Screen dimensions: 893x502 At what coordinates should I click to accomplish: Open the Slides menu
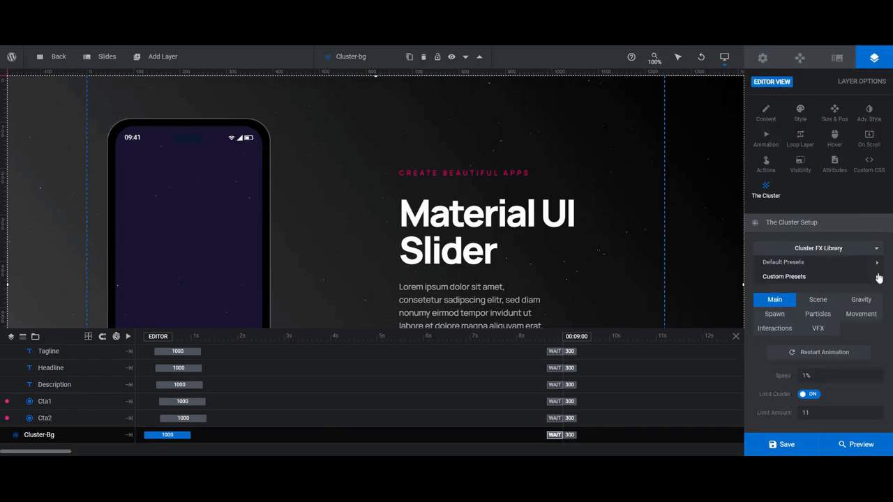point(99,56)
